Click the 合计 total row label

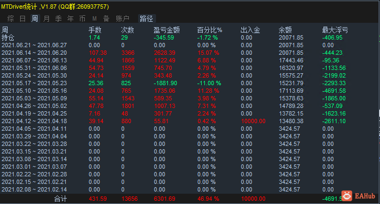[x=60, y=199]
